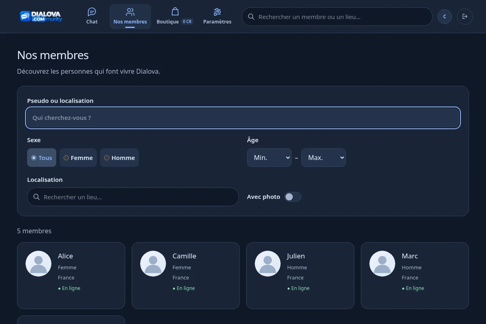Open the Max. age dropdown

[324, 158]
